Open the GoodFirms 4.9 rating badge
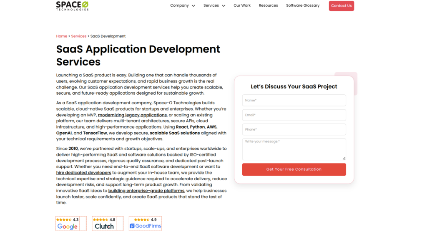Viewport: 427px width, 237px height. (x=145, y=224)
